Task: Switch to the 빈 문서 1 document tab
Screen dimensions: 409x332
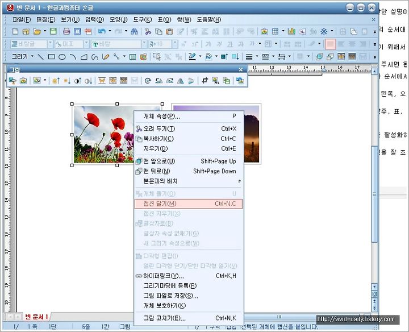Action: tap(36, 317)
